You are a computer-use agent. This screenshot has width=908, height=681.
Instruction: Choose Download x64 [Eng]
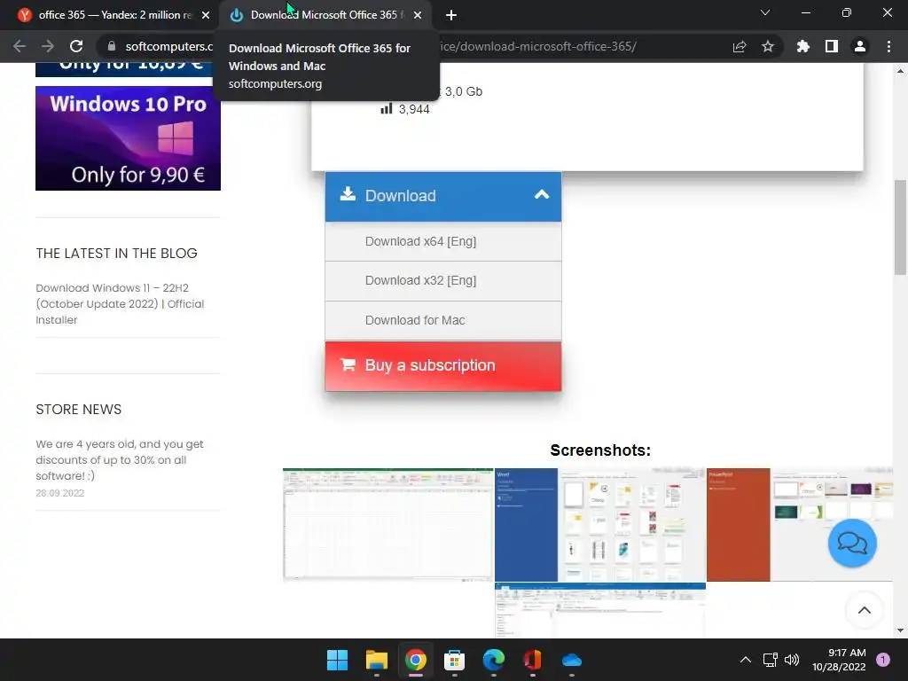coord(443,241)
